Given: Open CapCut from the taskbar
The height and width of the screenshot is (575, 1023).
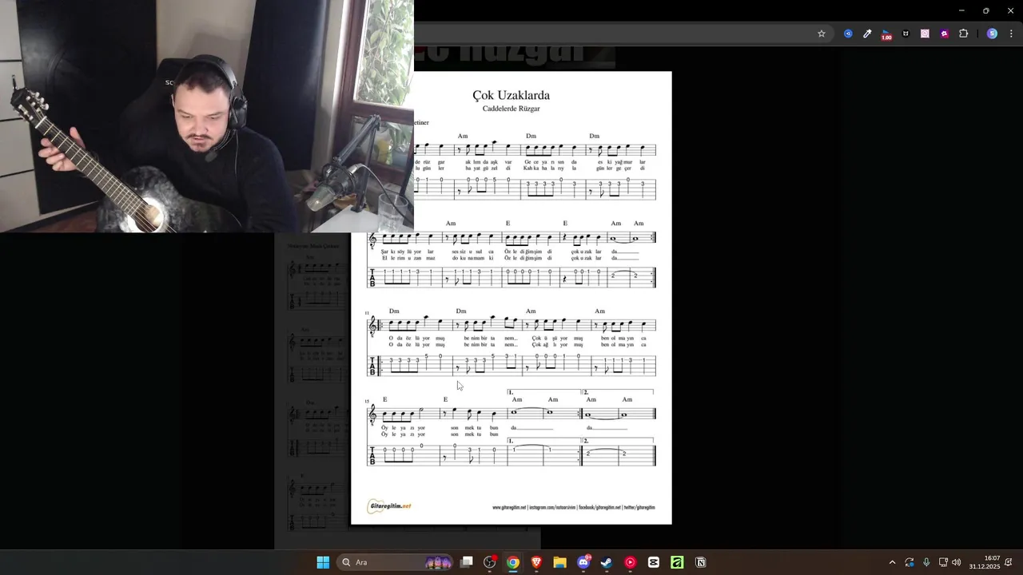Looking at the screenshot, I should (653, 562).
